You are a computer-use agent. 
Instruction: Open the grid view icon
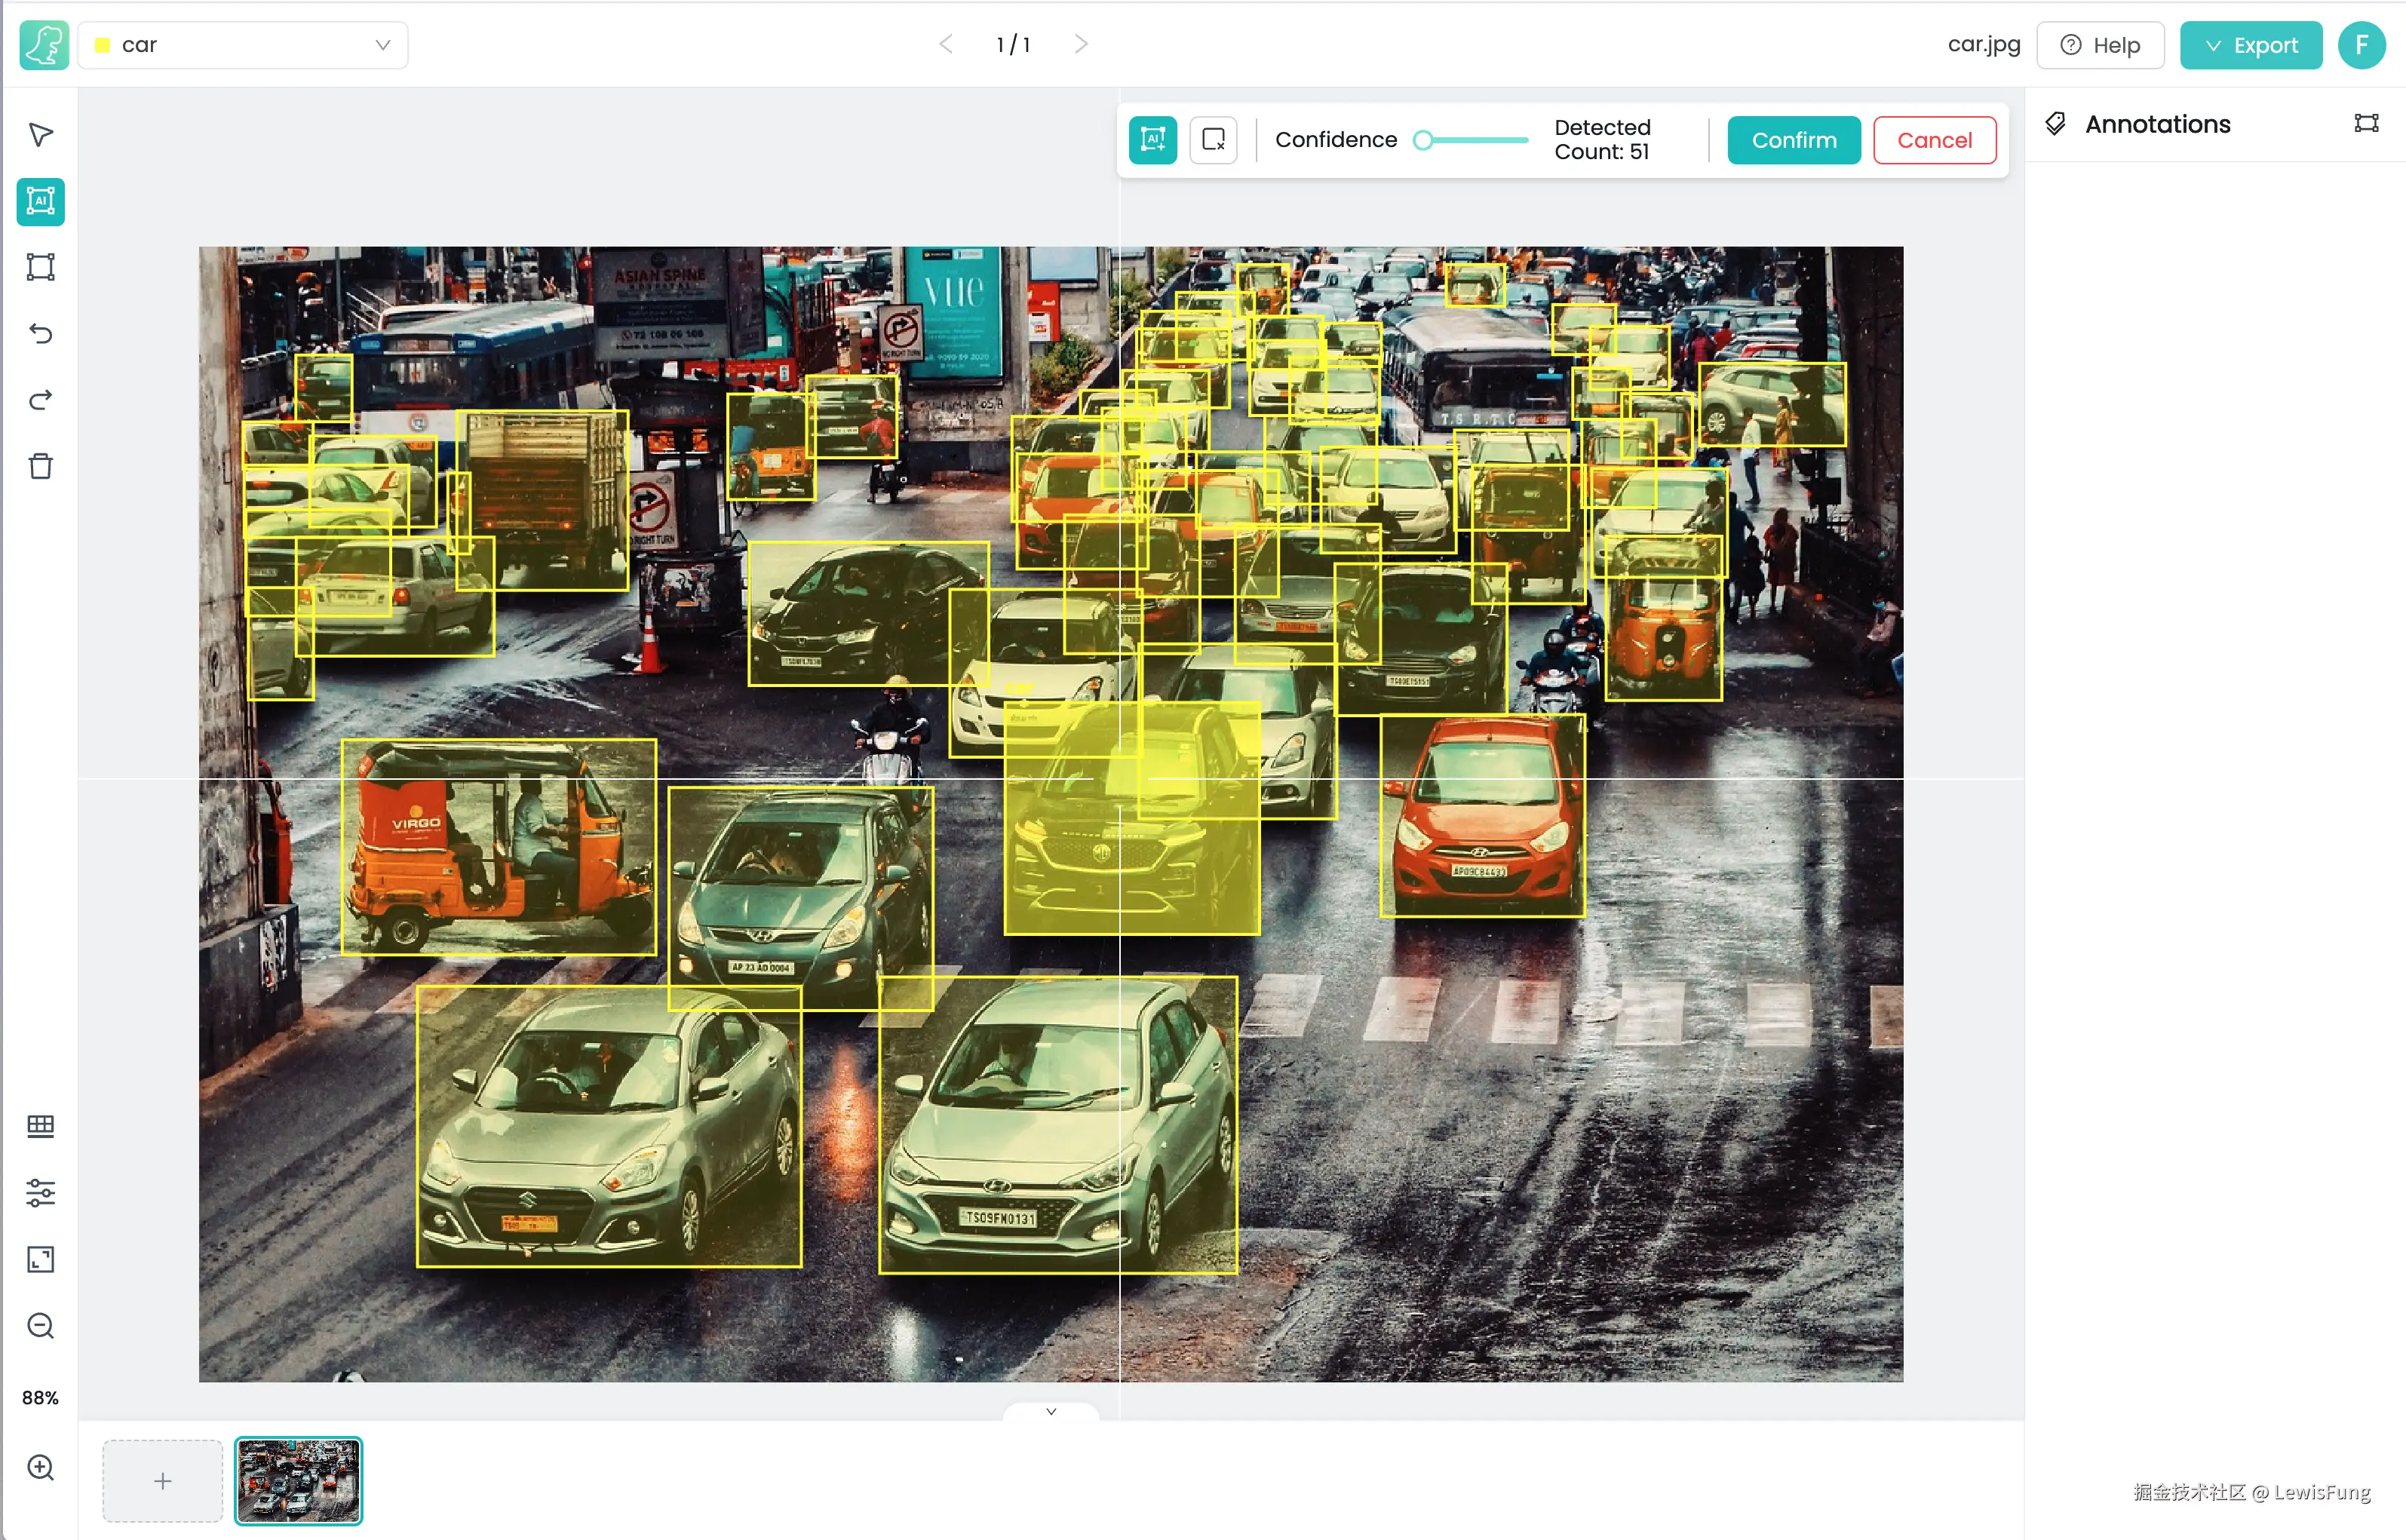[x=40, y=1126]
